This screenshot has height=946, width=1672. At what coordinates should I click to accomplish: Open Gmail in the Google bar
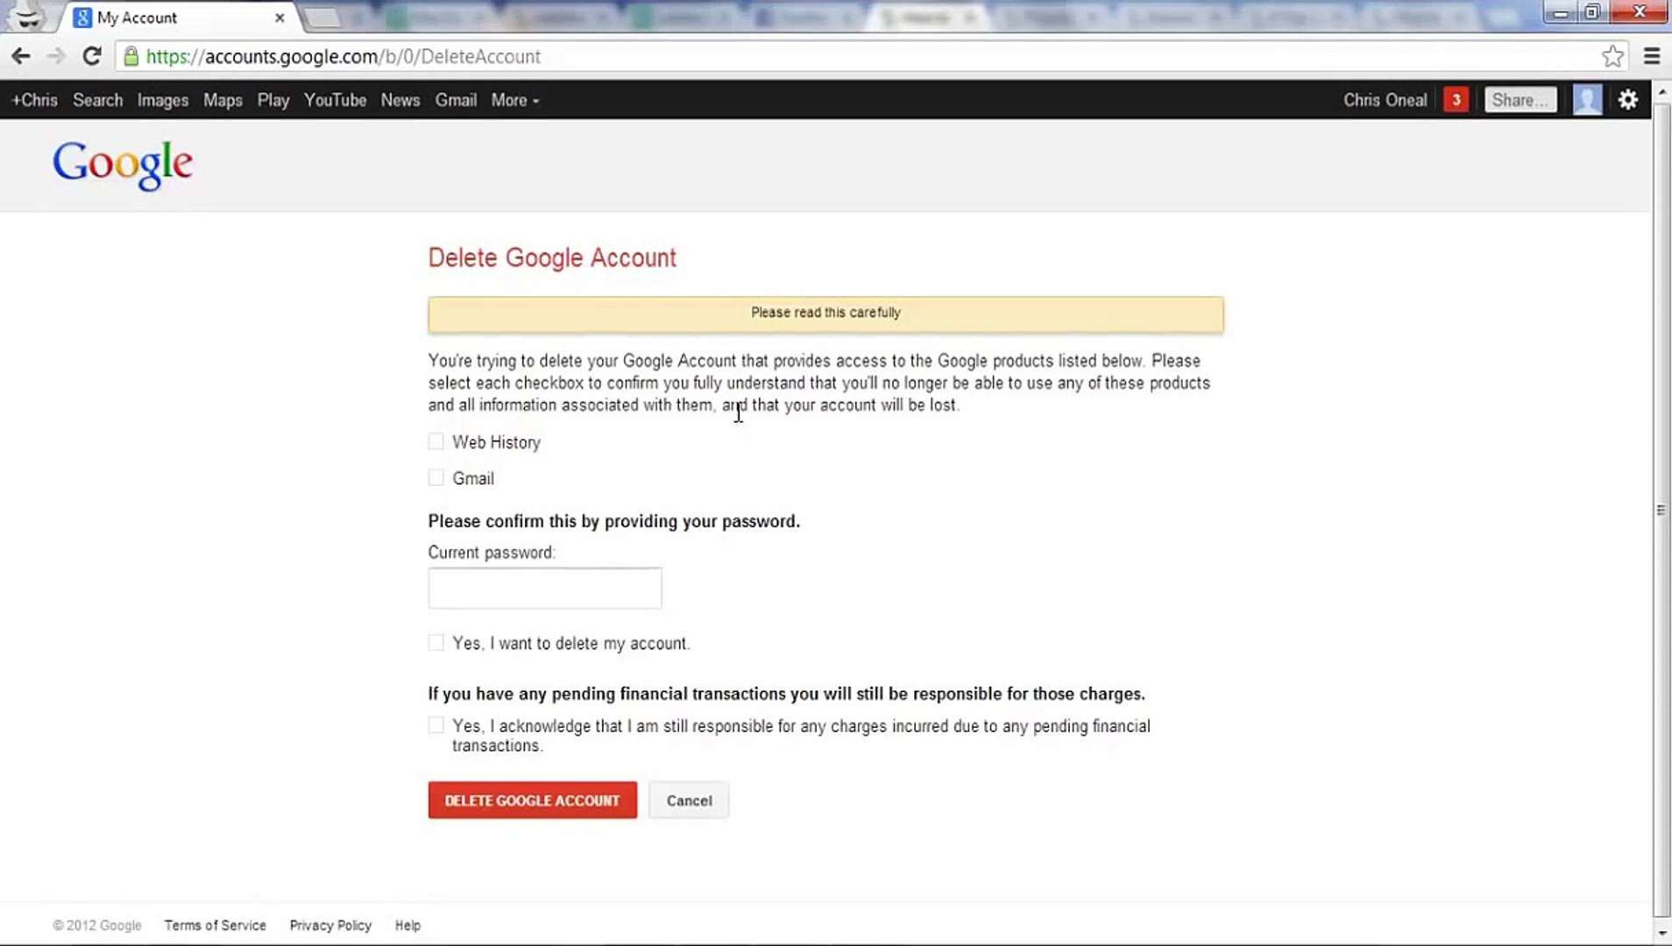(x=456, y=101)
